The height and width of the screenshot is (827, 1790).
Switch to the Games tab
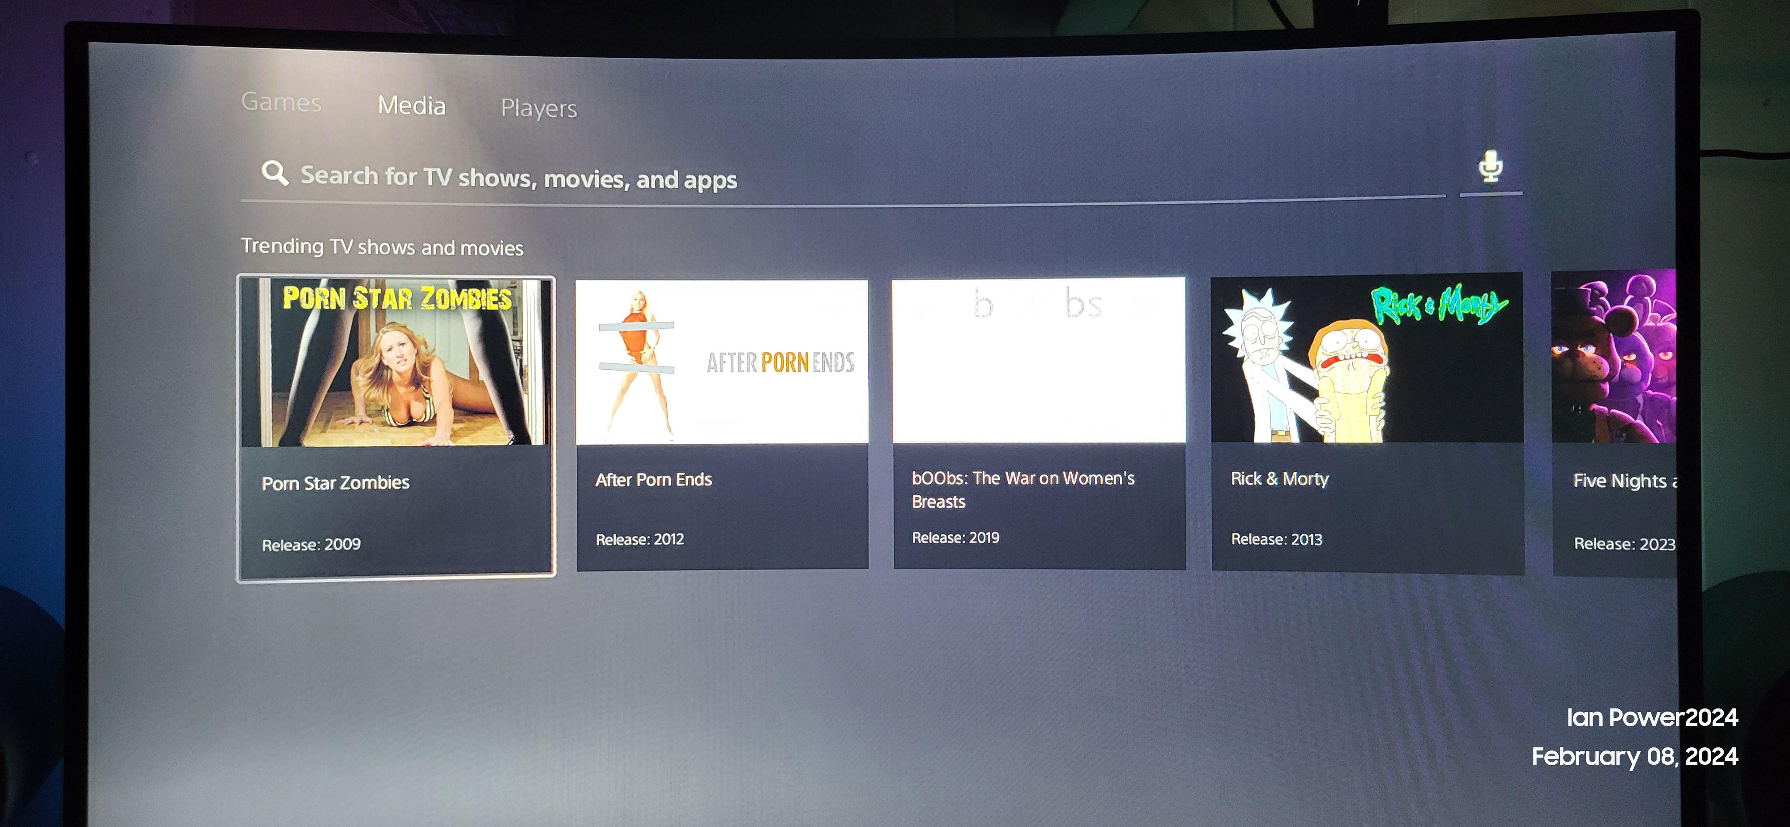[x=281, y=102]
